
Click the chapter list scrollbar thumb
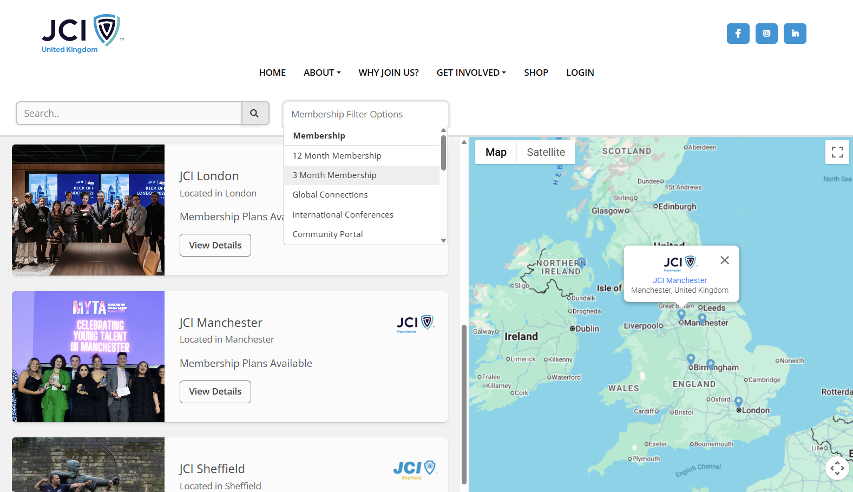tap(464, 404)
